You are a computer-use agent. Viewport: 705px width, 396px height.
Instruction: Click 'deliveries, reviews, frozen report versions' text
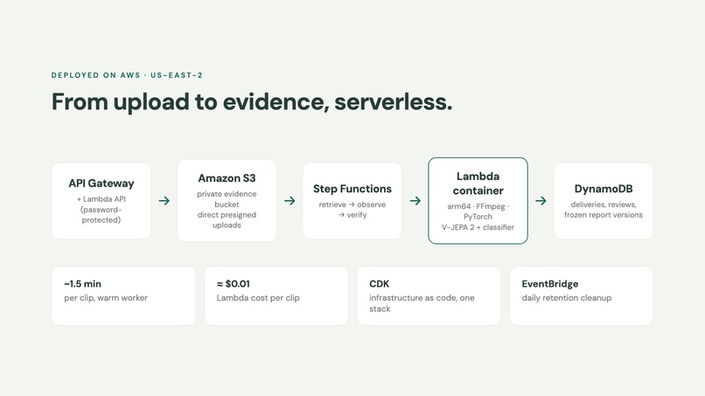tap(604, 210)
